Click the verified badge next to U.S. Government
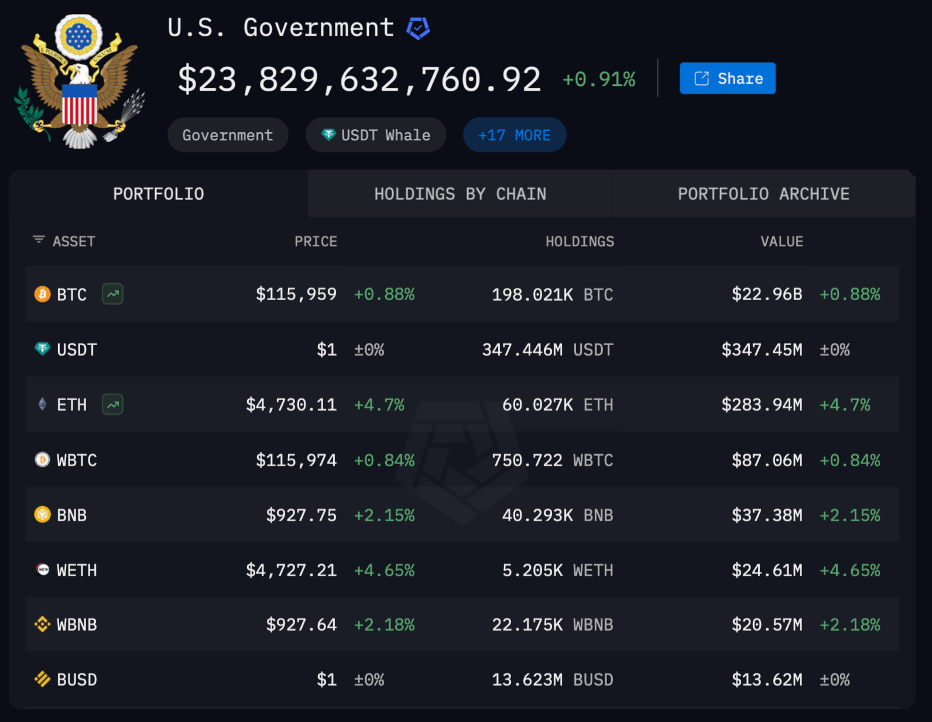The width and height of the screenshot is (932, 722). 418,28
